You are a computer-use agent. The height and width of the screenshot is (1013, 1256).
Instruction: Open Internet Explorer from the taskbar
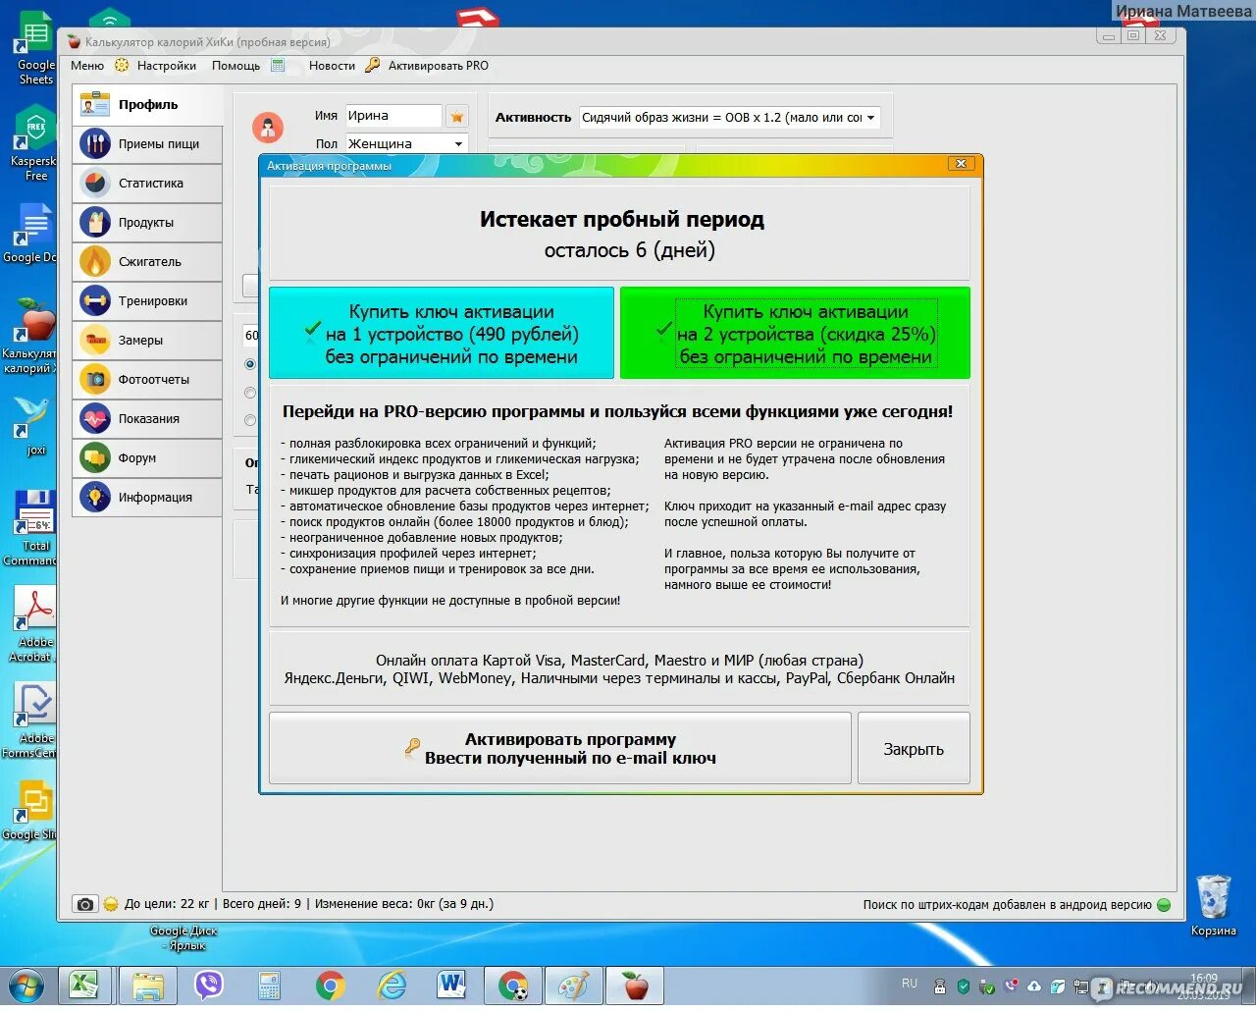click(x=392, y=985)
